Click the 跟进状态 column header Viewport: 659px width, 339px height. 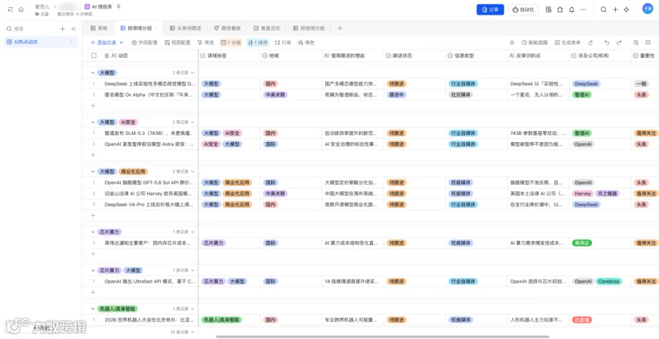point(414,56)
